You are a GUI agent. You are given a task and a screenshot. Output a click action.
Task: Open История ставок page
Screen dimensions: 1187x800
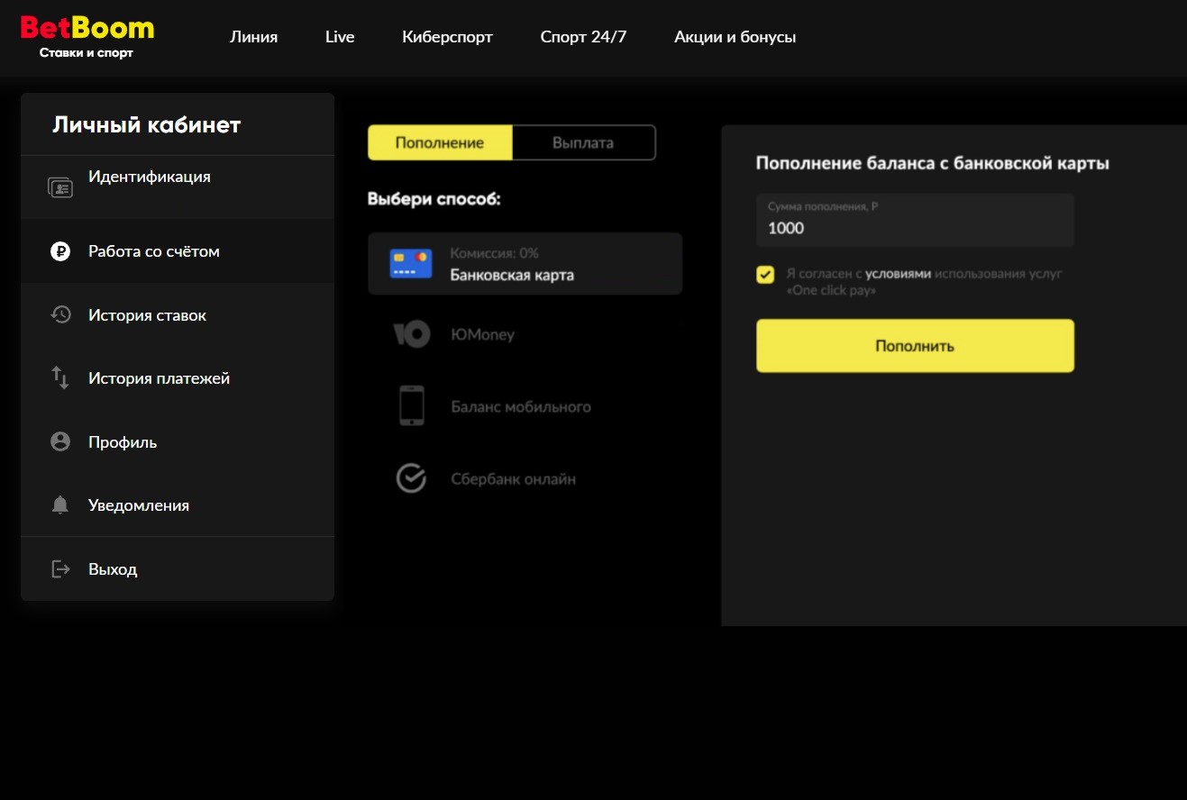pyautogui.click(x=178, y=314)
